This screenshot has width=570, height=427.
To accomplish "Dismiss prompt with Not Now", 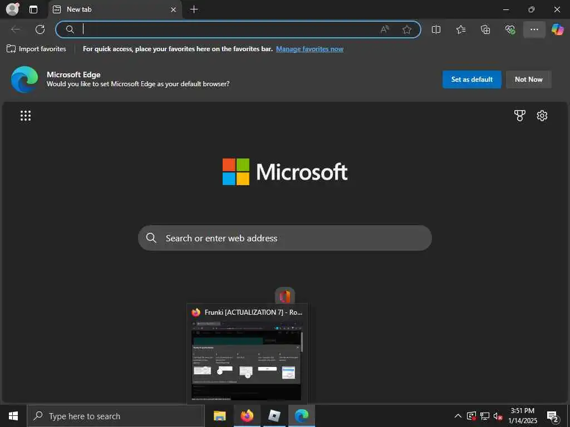I will tap(529, 79).
